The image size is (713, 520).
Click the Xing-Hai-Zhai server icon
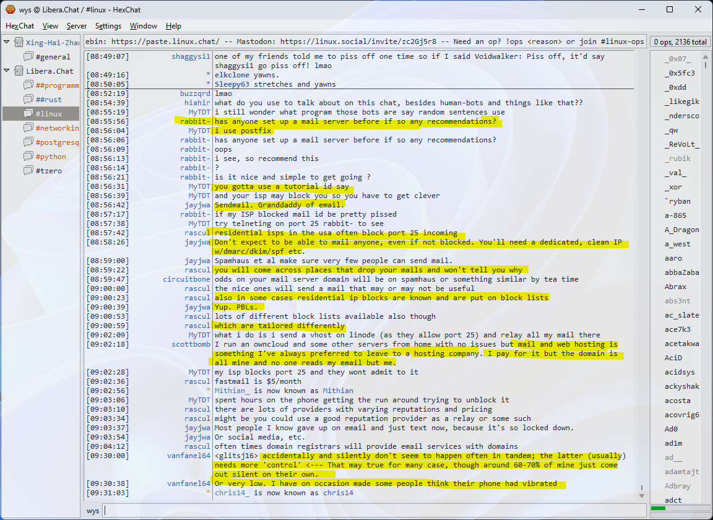[18, 43]
